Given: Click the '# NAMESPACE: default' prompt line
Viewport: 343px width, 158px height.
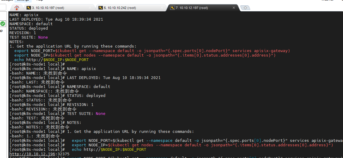Looking at the screenshot, I should [60, 87].
